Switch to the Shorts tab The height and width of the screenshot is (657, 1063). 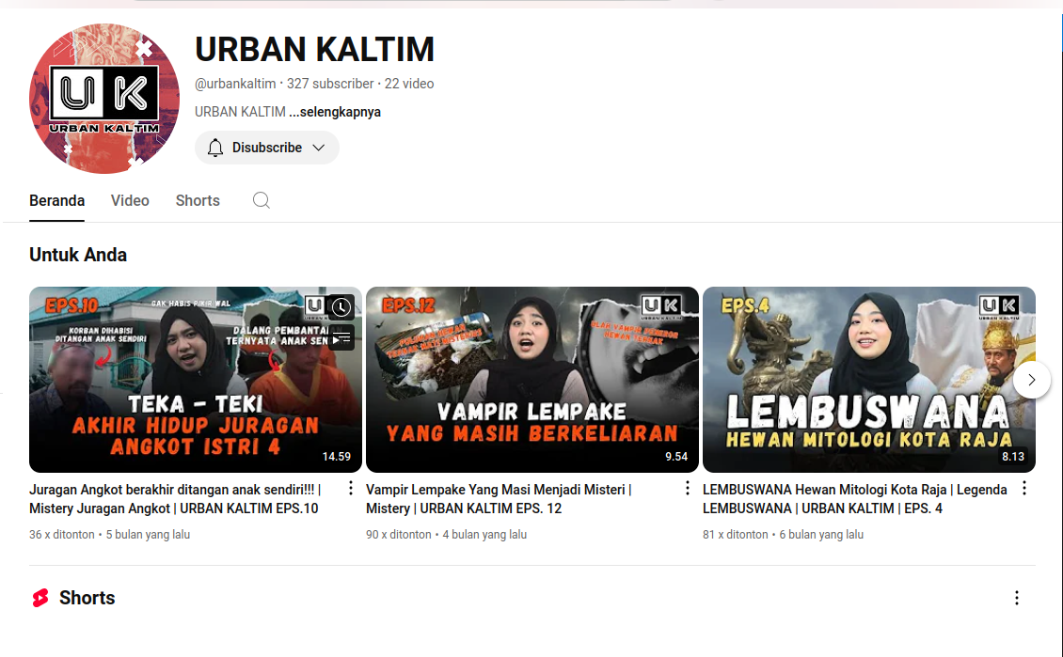click(198, 200)
